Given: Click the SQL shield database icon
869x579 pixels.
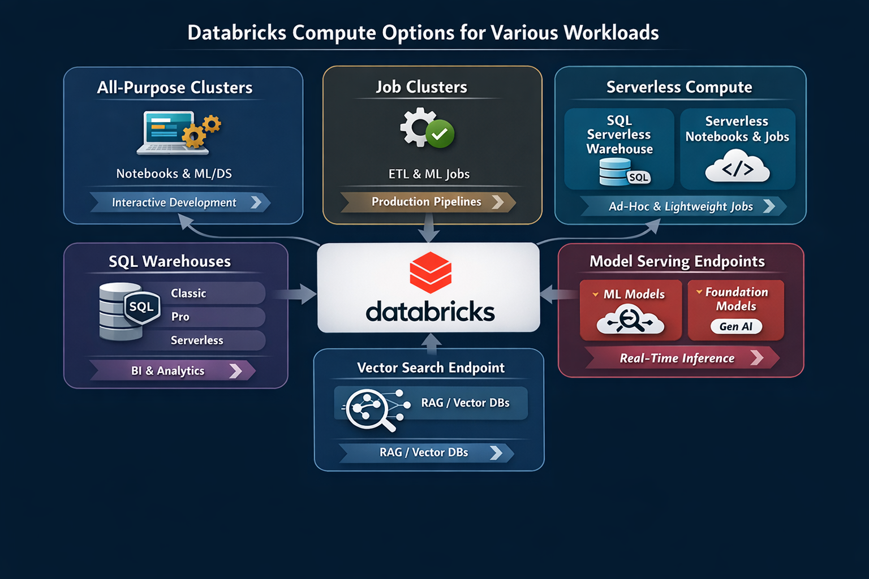Looking at the screenshot, I should point(130,311).
